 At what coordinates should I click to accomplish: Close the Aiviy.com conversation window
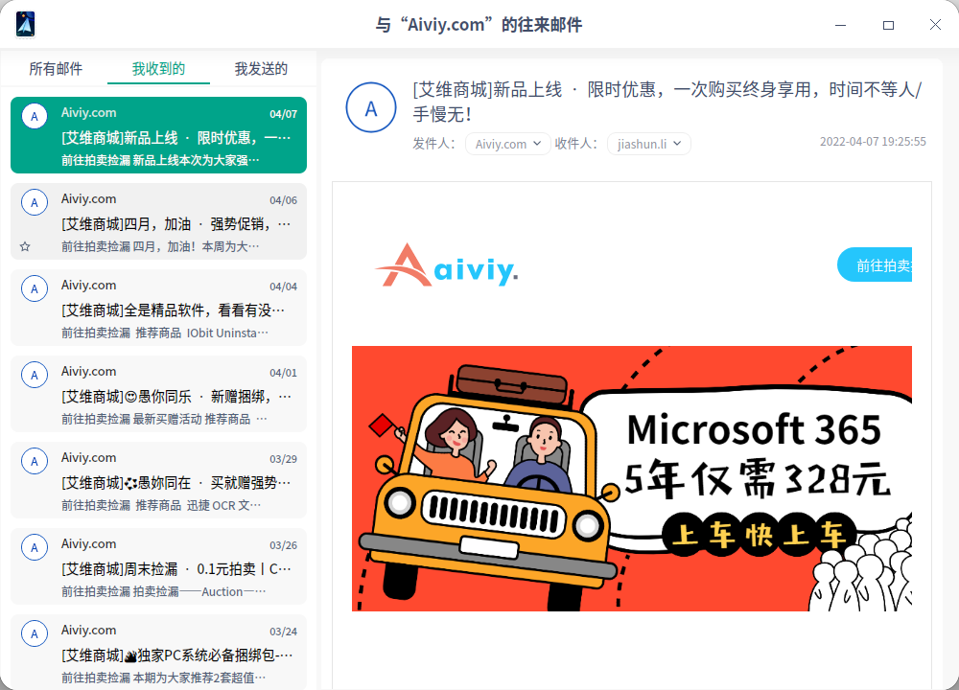click(x=935, y=25)
